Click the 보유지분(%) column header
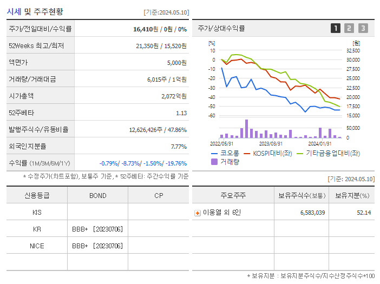Viewport: 380px width, 284px height. pos(352,195)
